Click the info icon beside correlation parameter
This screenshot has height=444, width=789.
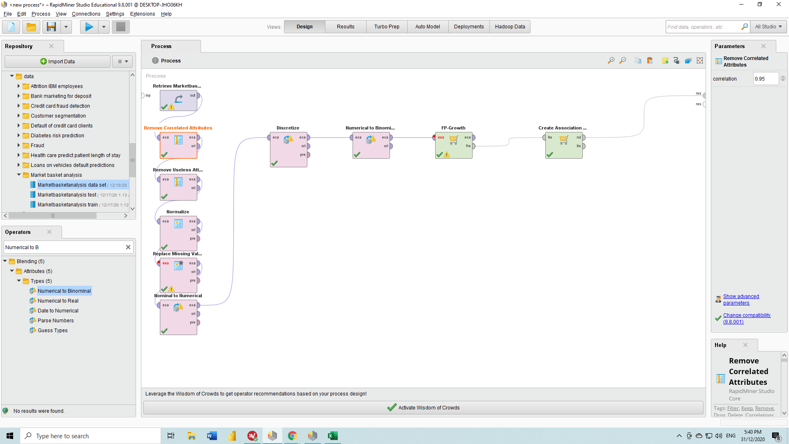coord(783,79)
